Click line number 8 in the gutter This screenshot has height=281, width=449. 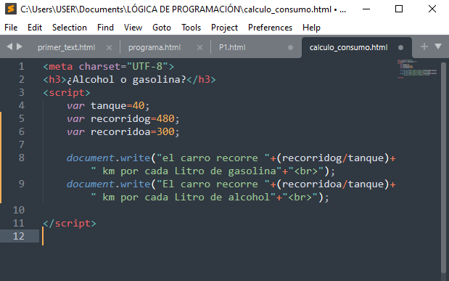point(22,158)
